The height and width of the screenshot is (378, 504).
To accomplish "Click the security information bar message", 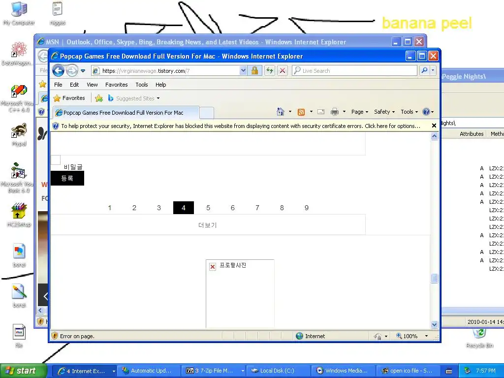I will point(240,126).
